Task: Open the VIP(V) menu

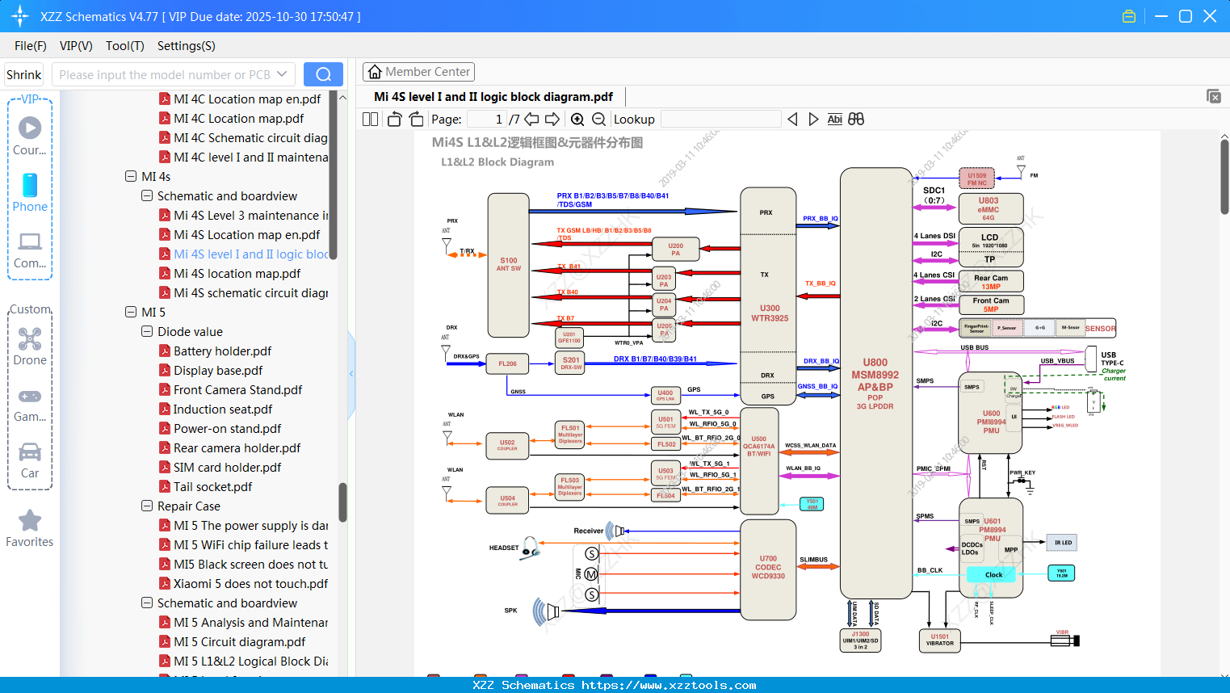Action: pyautogui.click(x=75, y=46)
